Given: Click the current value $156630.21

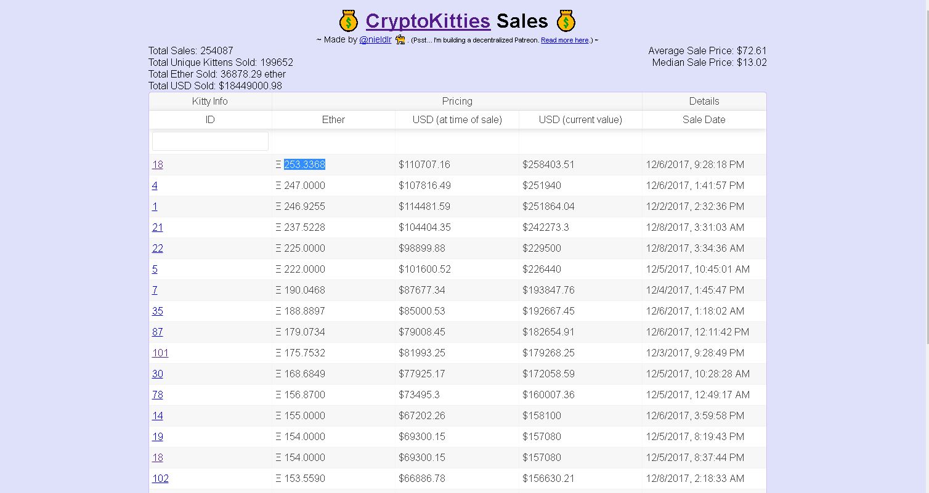Looking at the screenshot, I should (548, 478).
